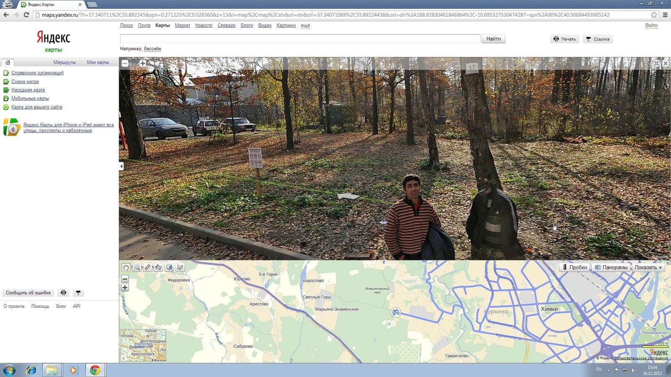This screenshot has height=377, width=671.
Task: Click the Народная карта icon
Action: point(6,90)
